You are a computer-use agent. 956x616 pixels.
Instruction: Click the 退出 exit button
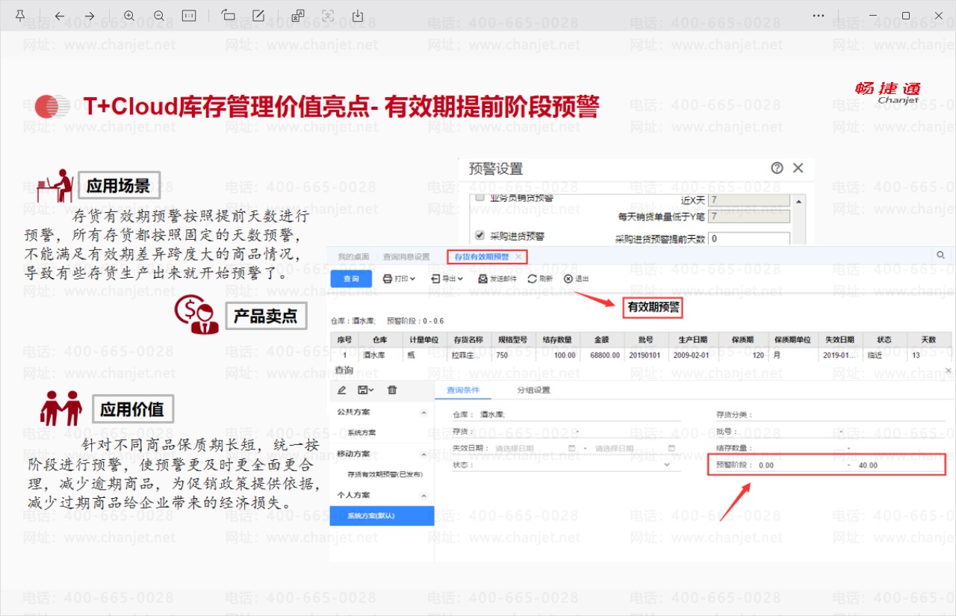pyautogui.click(x=576, y=279)
